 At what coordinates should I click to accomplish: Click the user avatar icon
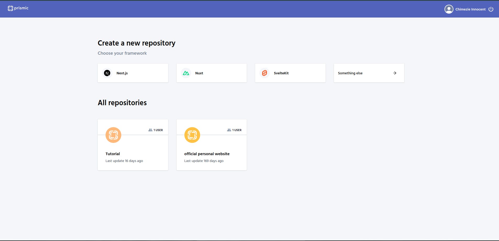449,9
